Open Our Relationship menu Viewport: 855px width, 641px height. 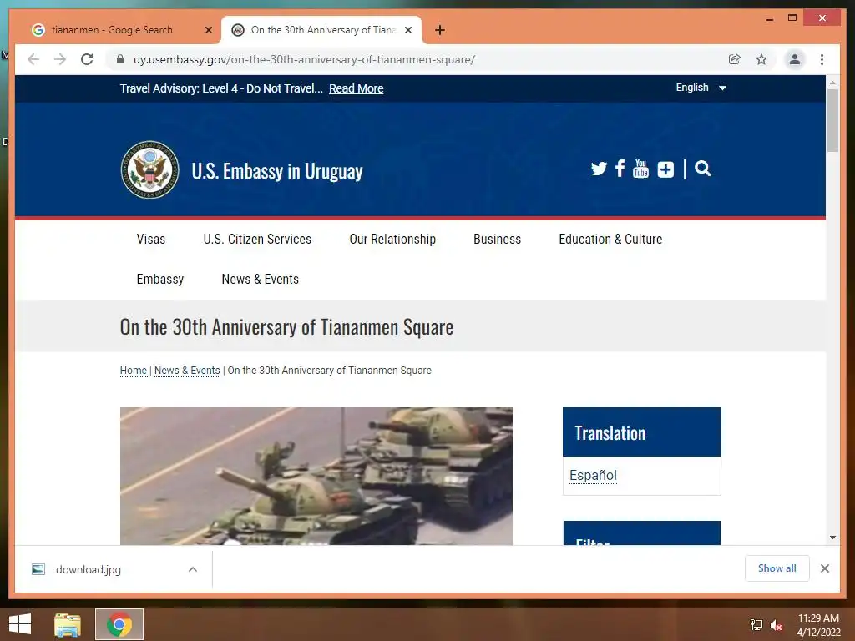click(392, 240)
